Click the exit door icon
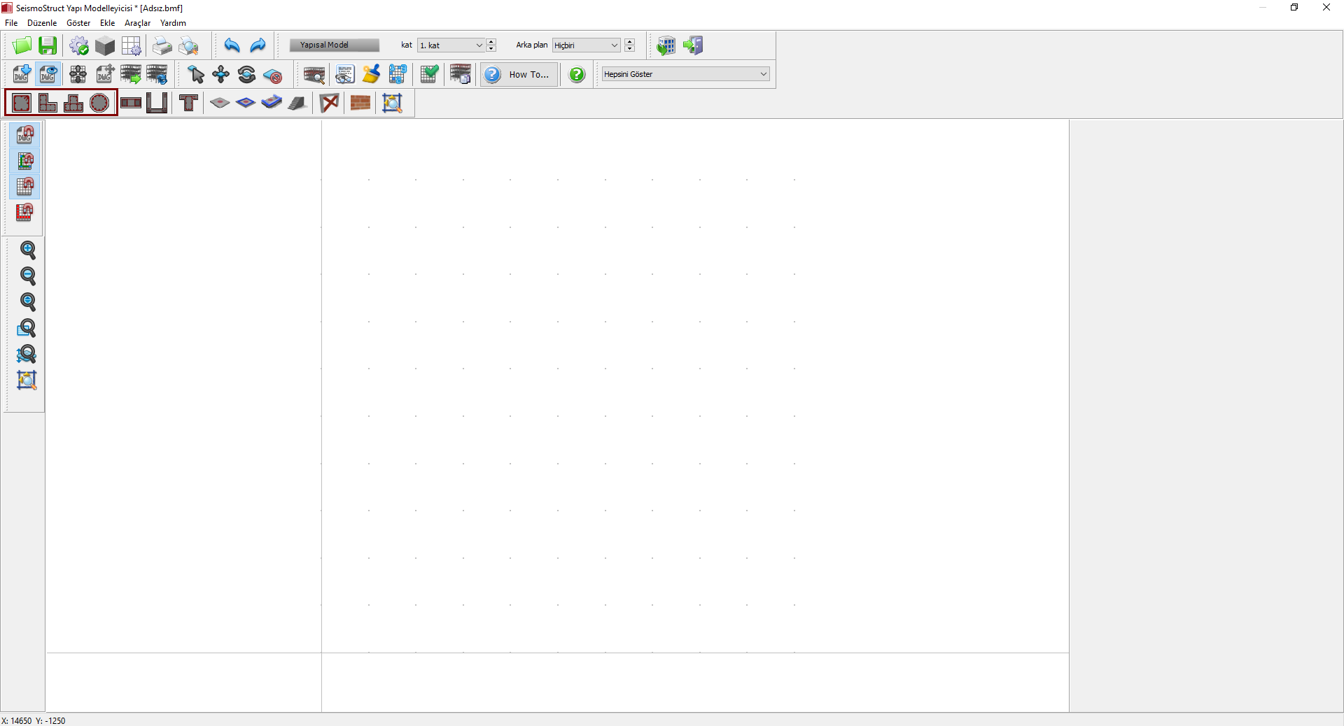This screenshot has width=1344, height=726. (692, 45)
